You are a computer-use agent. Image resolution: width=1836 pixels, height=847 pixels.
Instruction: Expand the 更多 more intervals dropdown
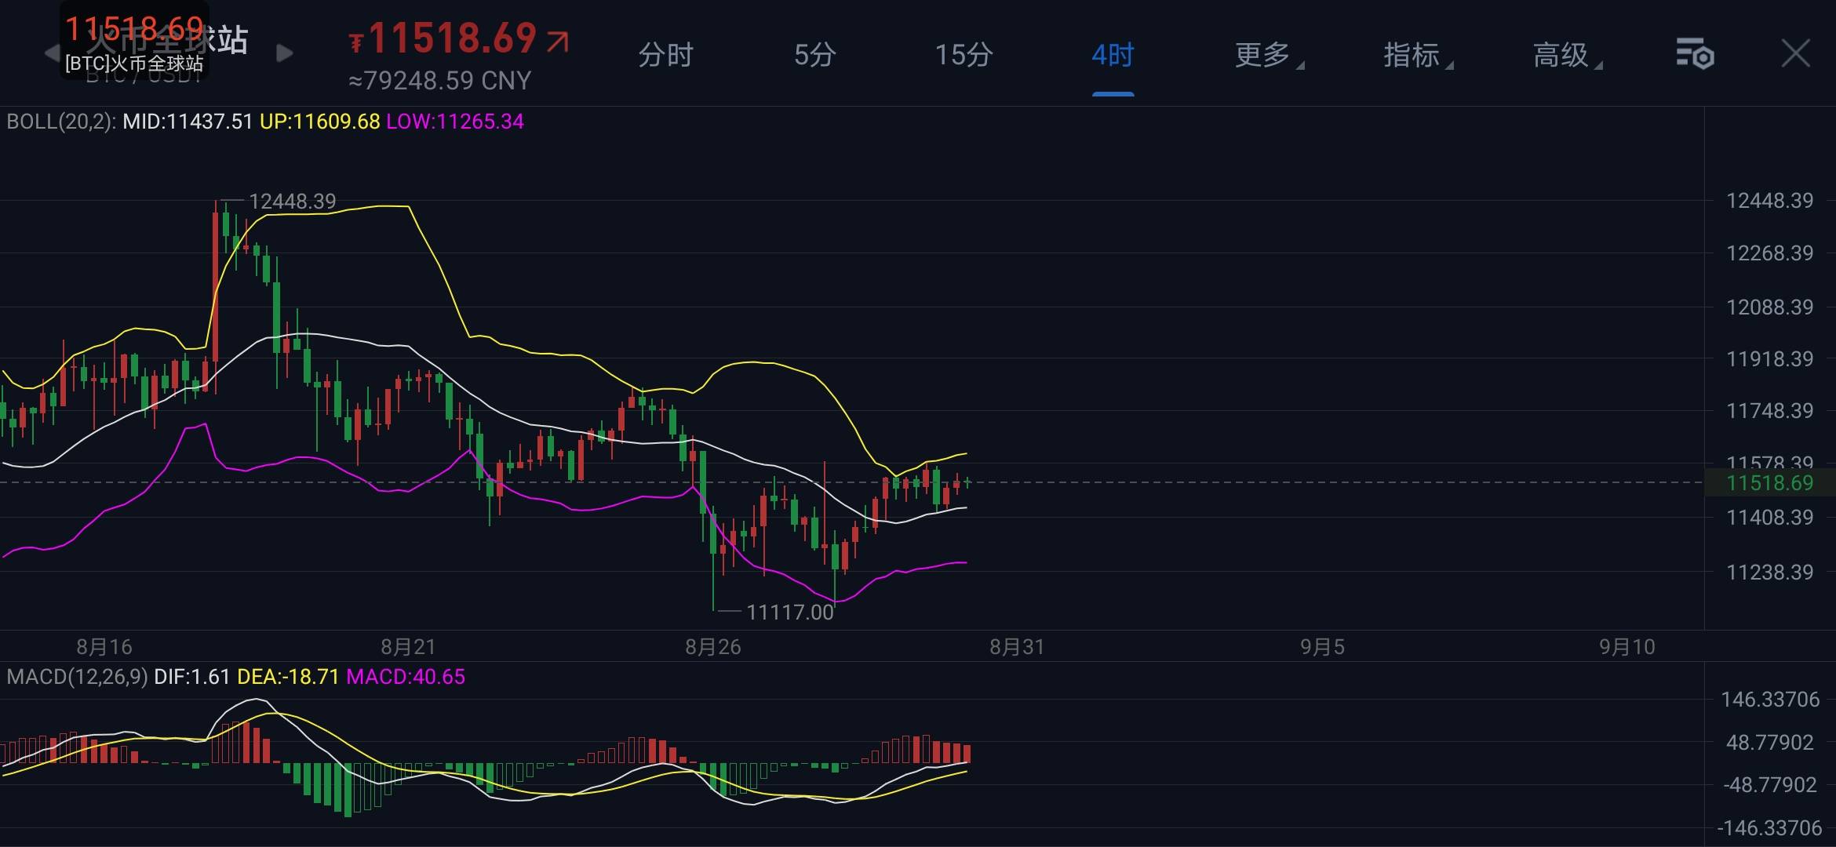click(x=1265, y=56)
